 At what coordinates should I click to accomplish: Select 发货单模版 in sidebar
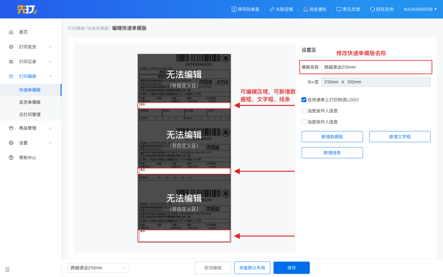30,102
